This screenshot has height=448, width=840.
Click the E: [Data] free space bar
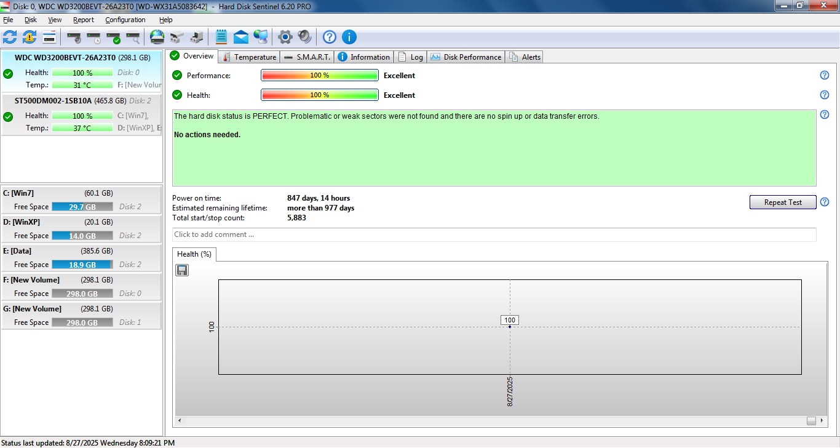82,265
